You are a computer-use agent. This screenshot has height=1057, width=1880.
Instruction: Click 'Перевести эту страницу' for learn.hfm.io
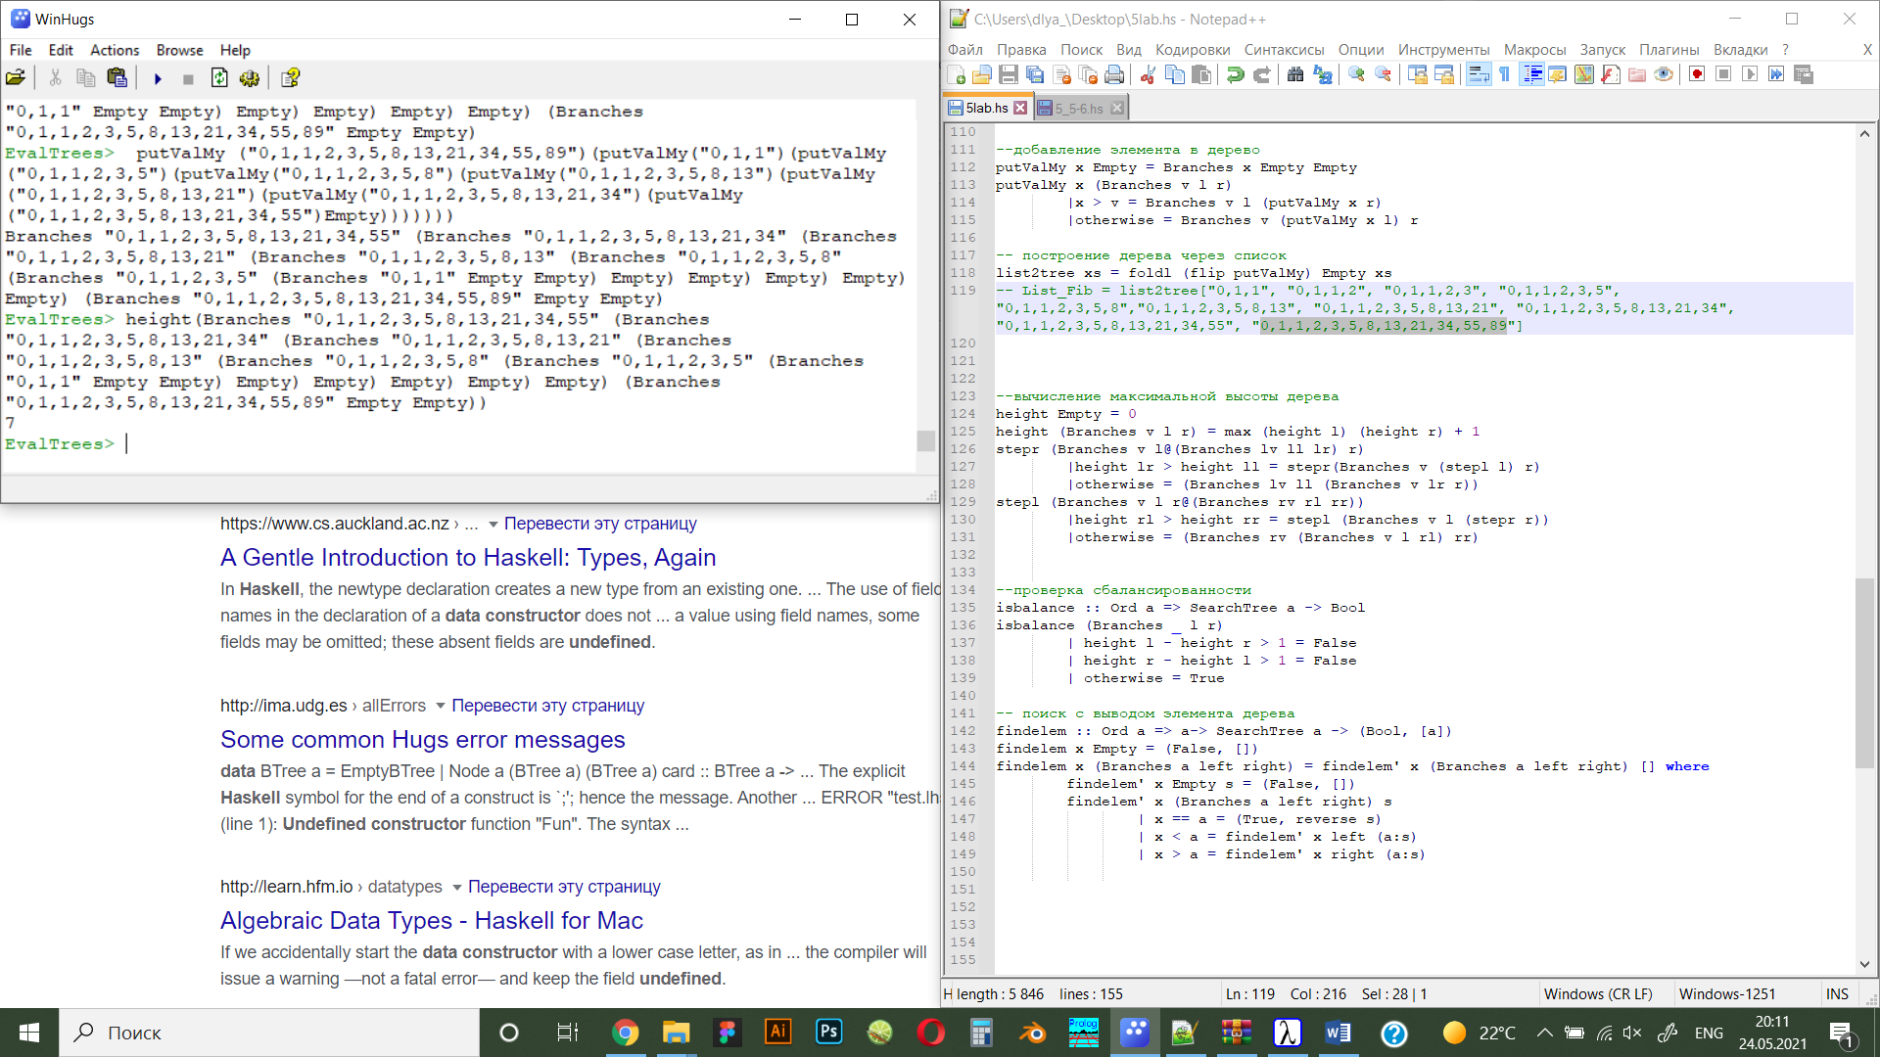coord(564,887)
